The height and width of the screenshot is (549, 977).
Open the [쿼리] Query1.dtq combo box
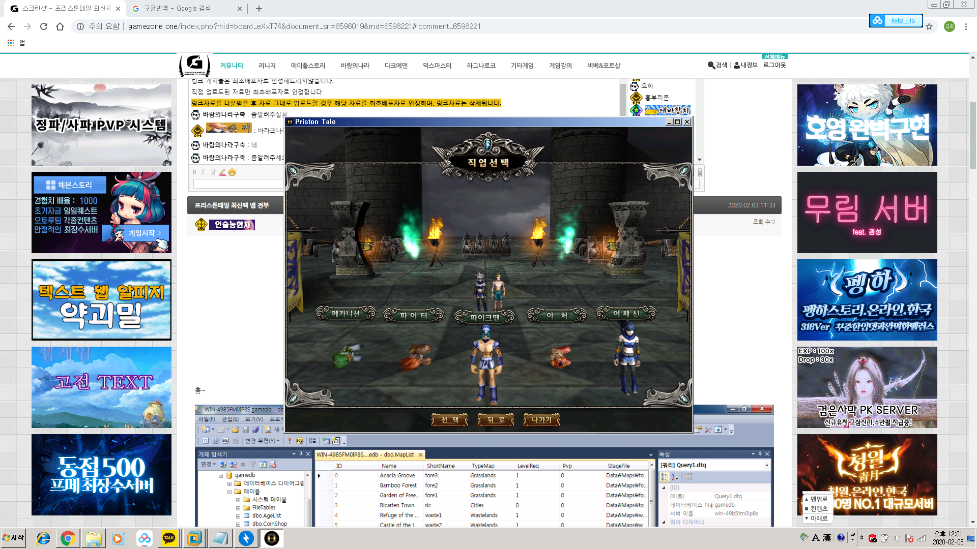[x=714, y=465]
